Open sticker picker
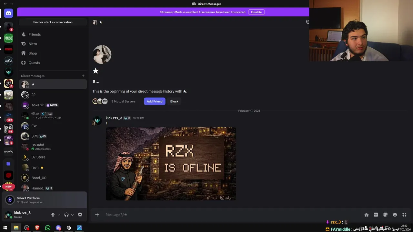Screen dimensions: 413x232 (x=385, y=215)
